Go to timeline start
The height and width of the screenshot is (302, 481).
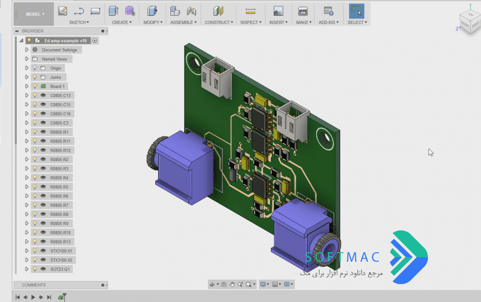point(17,297)
